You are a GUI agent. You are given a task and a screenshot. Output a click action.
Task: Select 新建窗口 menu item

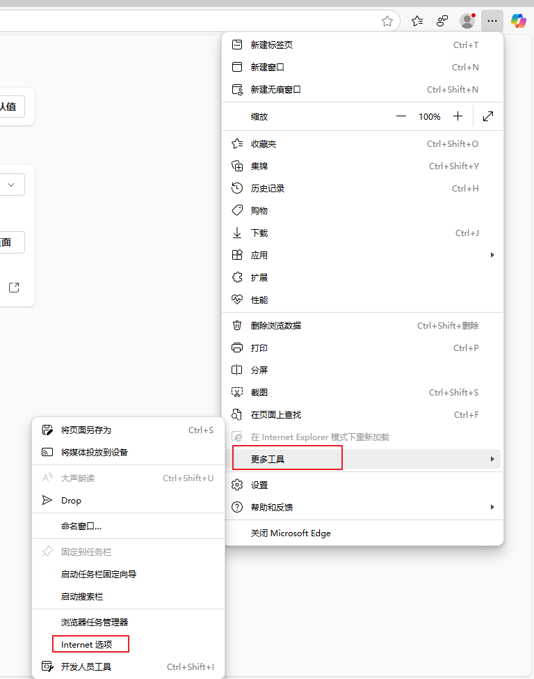362,67
